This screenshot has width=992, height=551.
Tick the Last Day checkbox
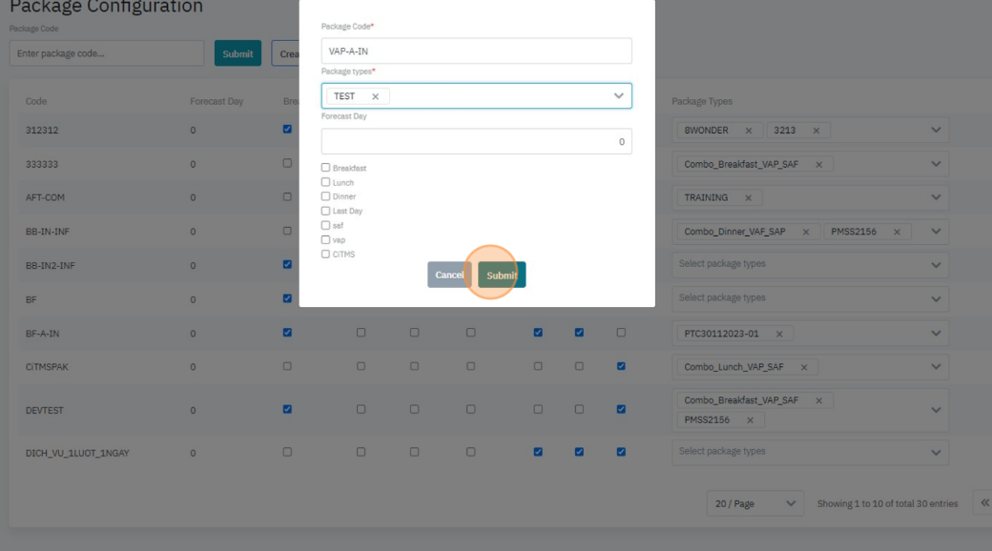click(326, 211)
